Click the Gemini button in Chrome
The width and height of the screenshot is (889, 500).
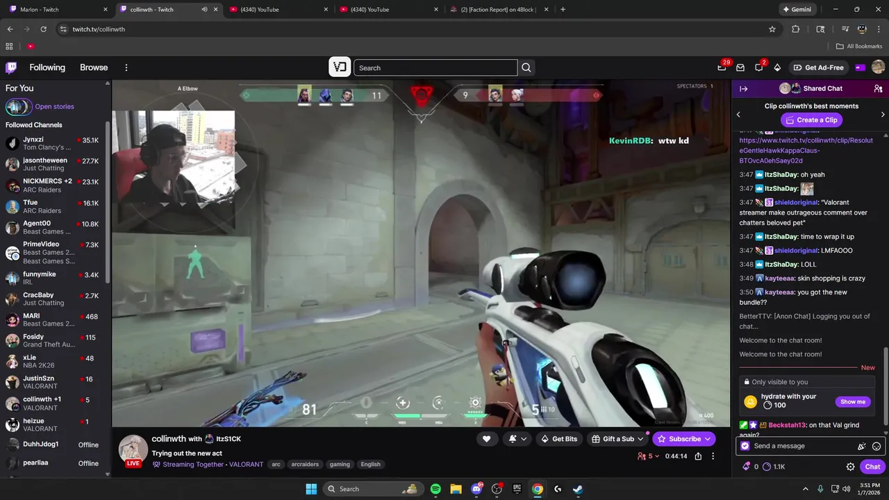point(797,10)
